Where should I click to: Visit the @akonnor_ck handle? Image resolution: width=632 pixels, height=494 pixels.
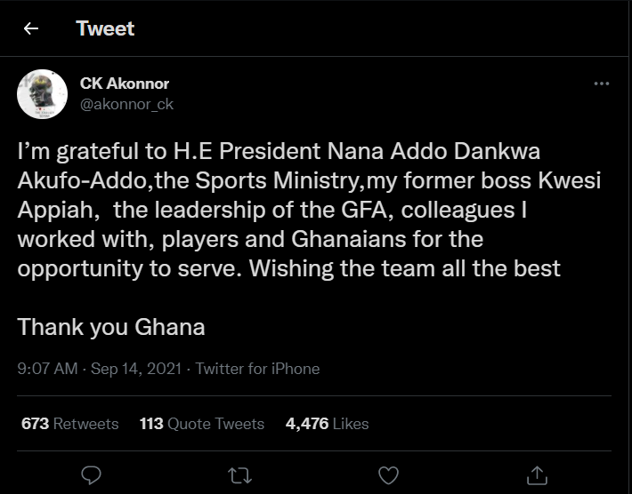pos(126,104)
